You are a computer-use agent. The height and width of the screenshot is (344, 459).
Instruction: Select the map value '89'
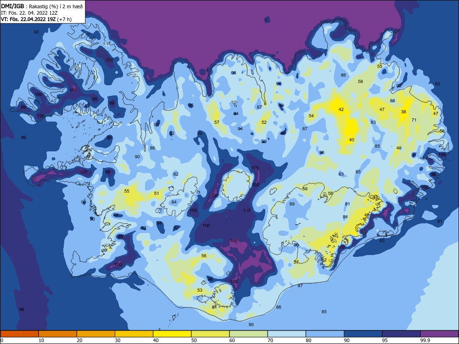click(292, 204)
